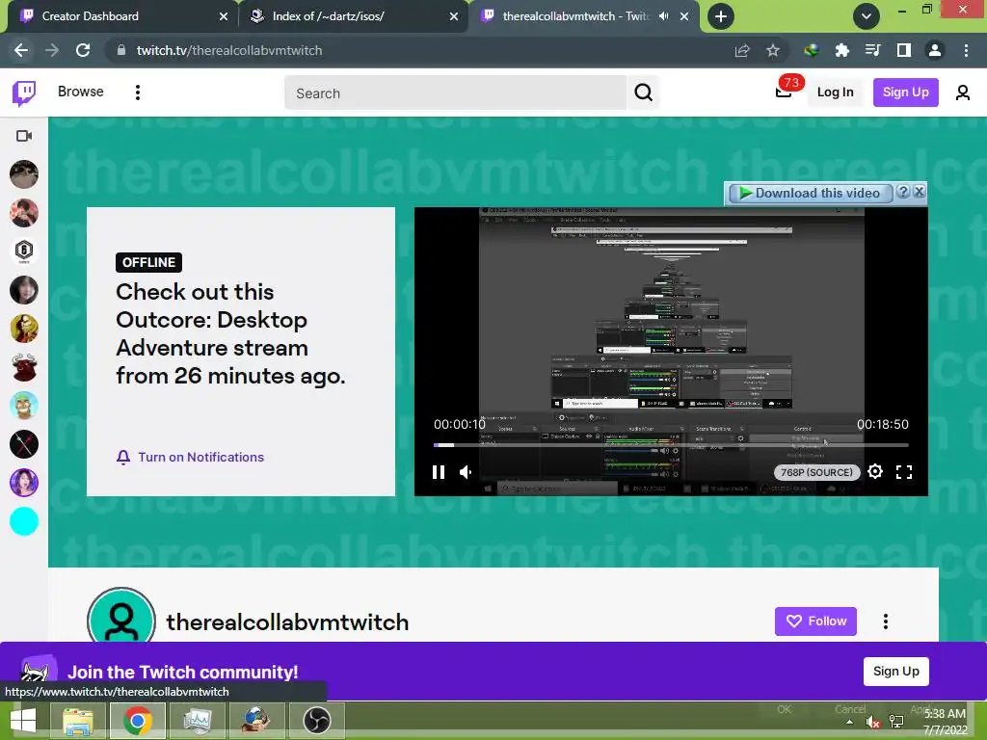987x740 pixels.
Task: Open the tab search dropdown arrow
Action: 867,16
